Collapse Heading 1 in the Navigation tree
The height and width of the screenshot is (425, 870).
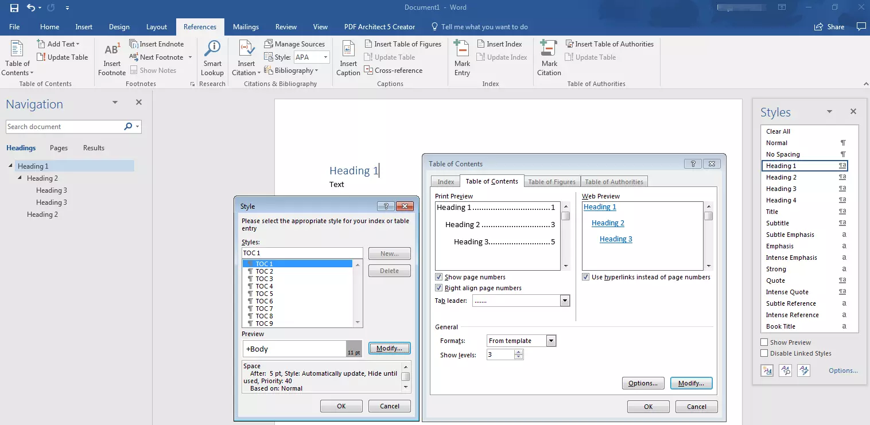click(x=11, y=166)
